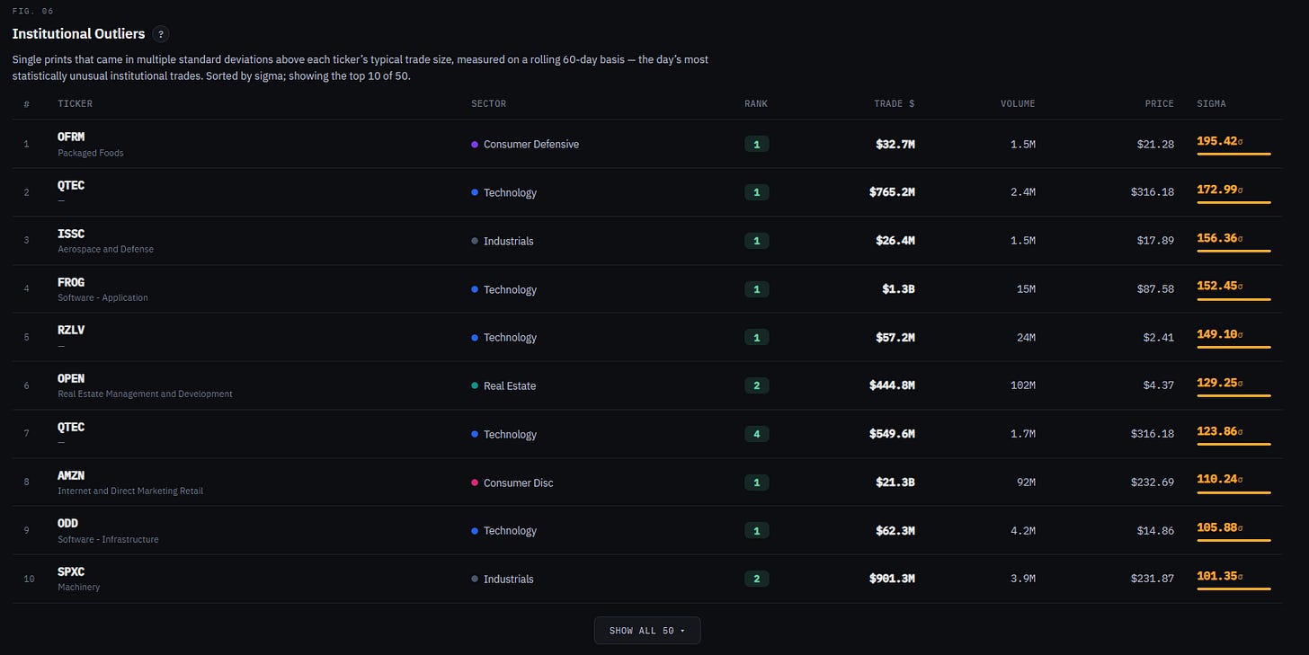Screen dimensions: 1309x655
Task: Click the grey Industrials dot for ISSC
Action: pos(475,242)
